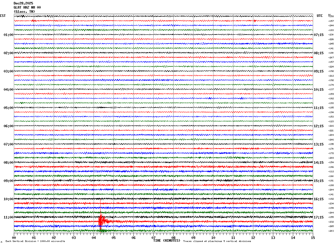Click the DC offset value -226
Image resolution: width=335 pixels, height=245 pixels.
pos(331,39)
